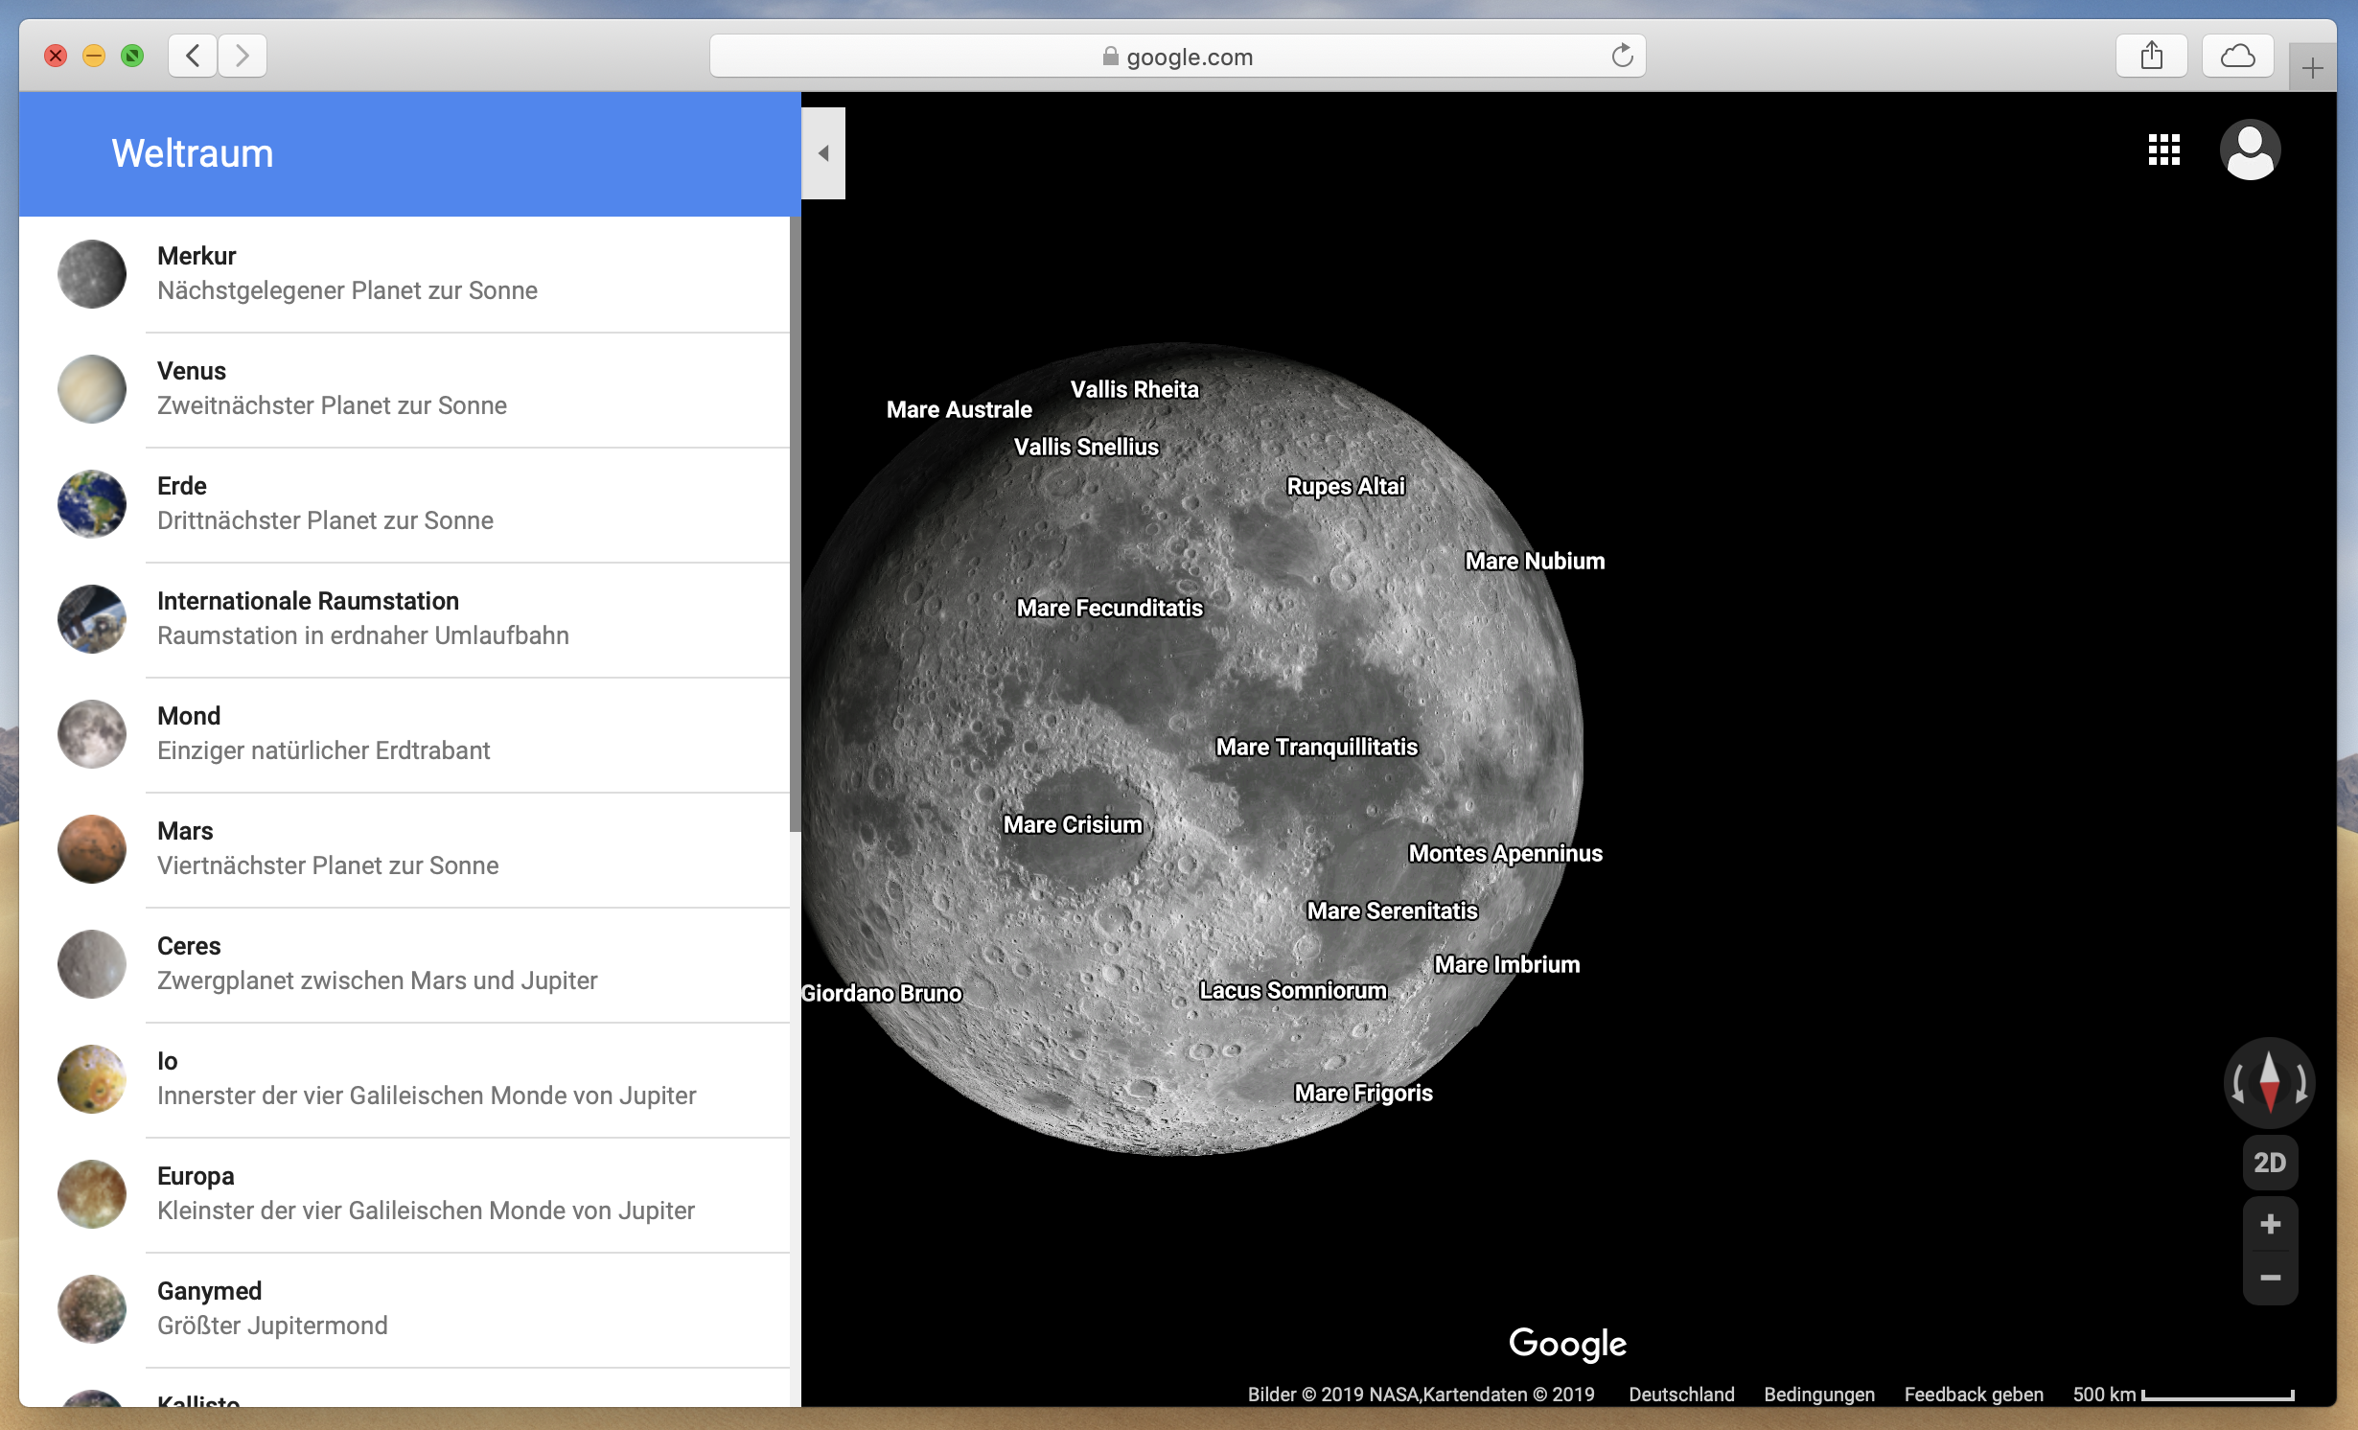Go back in Safari history
Viewport: 2358px width, 1430px height.
(193, 56)
